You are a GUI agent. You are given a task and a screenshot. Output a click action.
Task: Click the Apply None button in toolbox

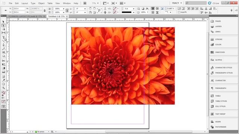click(x=3, y=102)
